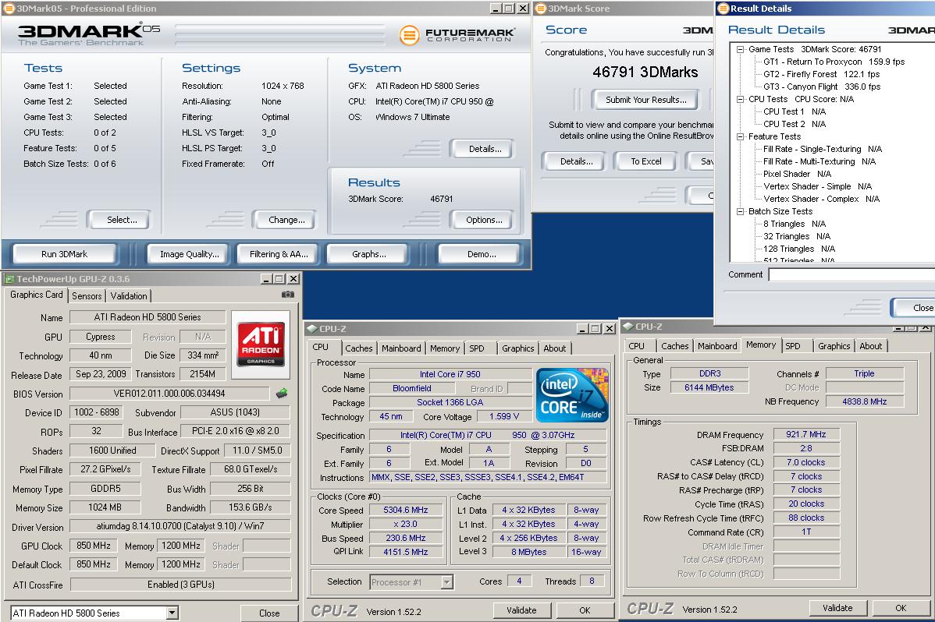Open the Mainboard tab in left CPU-Z
935x622 pixels.
pos(401,348)
